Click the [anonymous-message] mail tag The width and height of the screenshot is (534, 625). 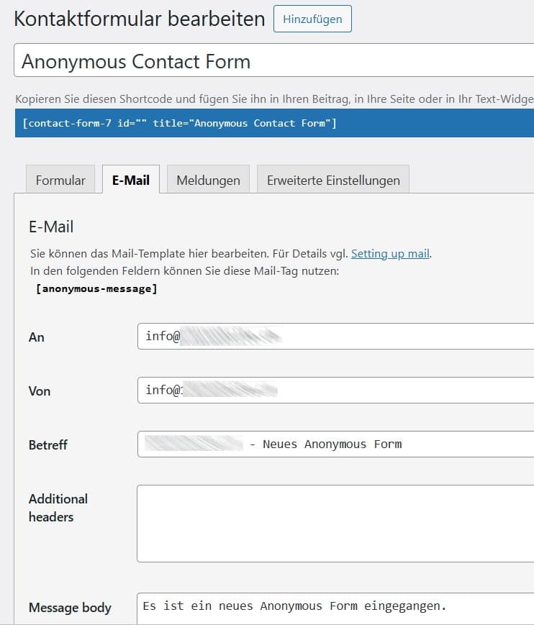click(x=96, y=289)
